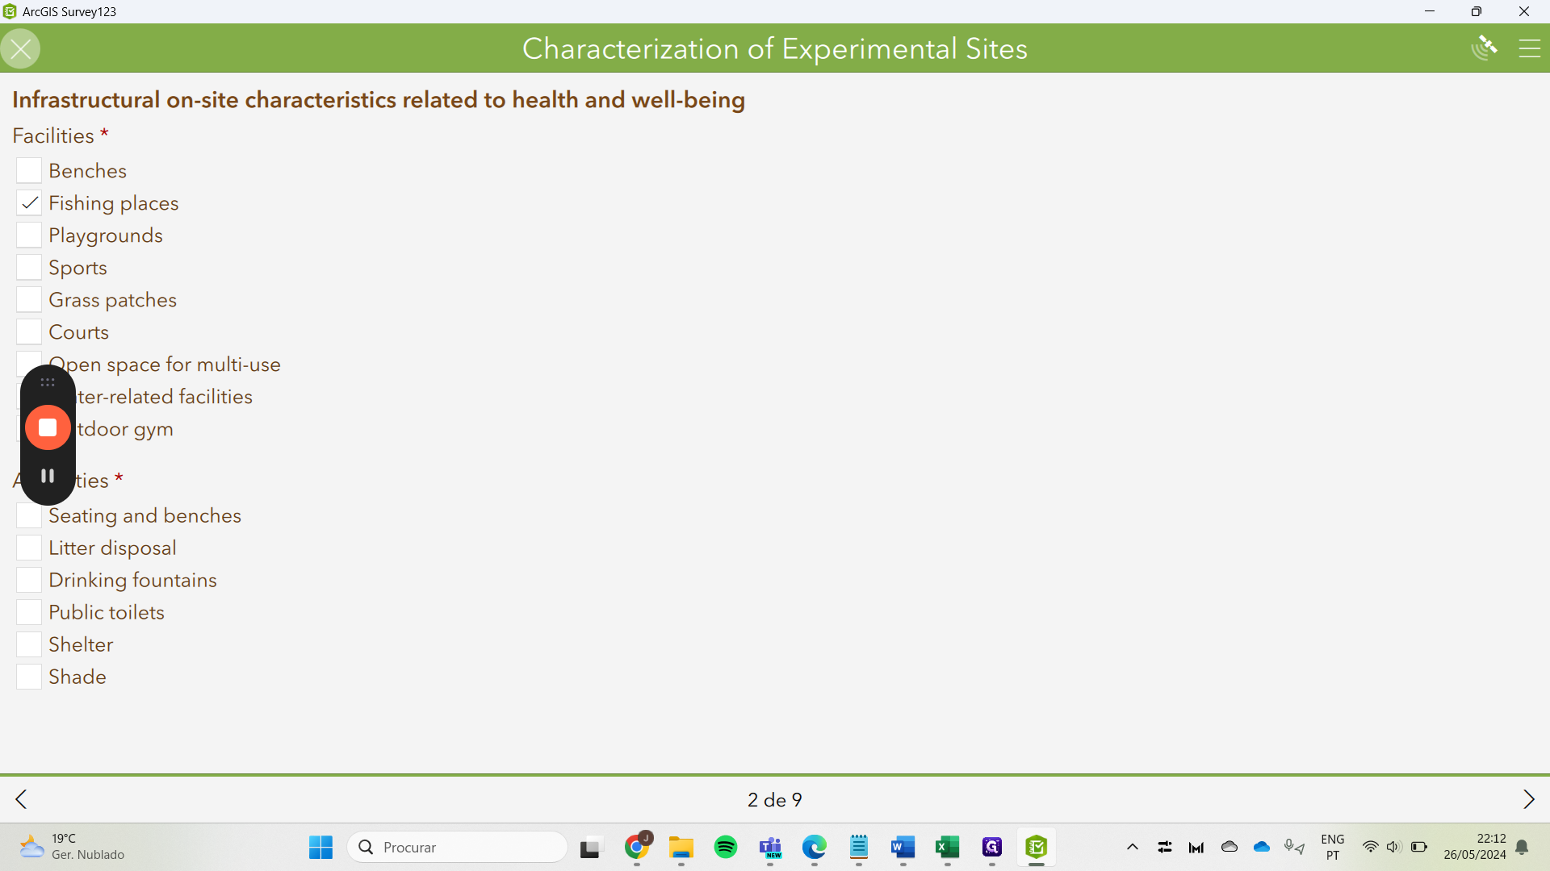Select the Drinking fountains checkbox
1550x871 pixels.
[x=29, y=580]
